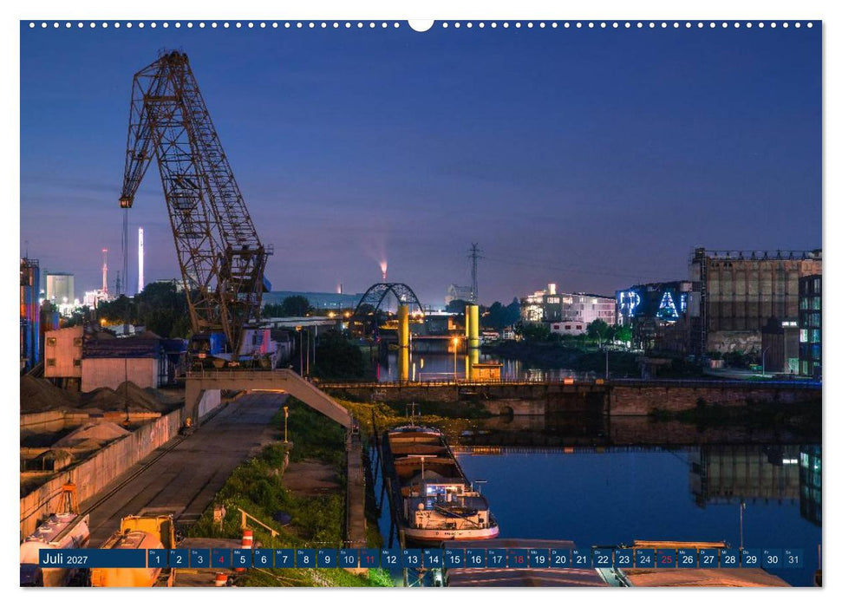This screenshot has width=842, height=607.
Task: Select day 9 in calendar strip
Action: [x=327, y=558]
